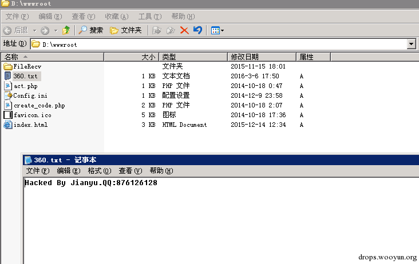The height and width of the screenshot is (264, 419).
Task: Click the Move To folder toolbar icon
Action: (x=157, y=30)
